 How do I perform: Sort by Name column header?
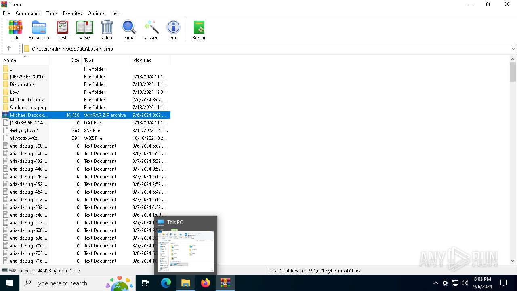[25, 60]
